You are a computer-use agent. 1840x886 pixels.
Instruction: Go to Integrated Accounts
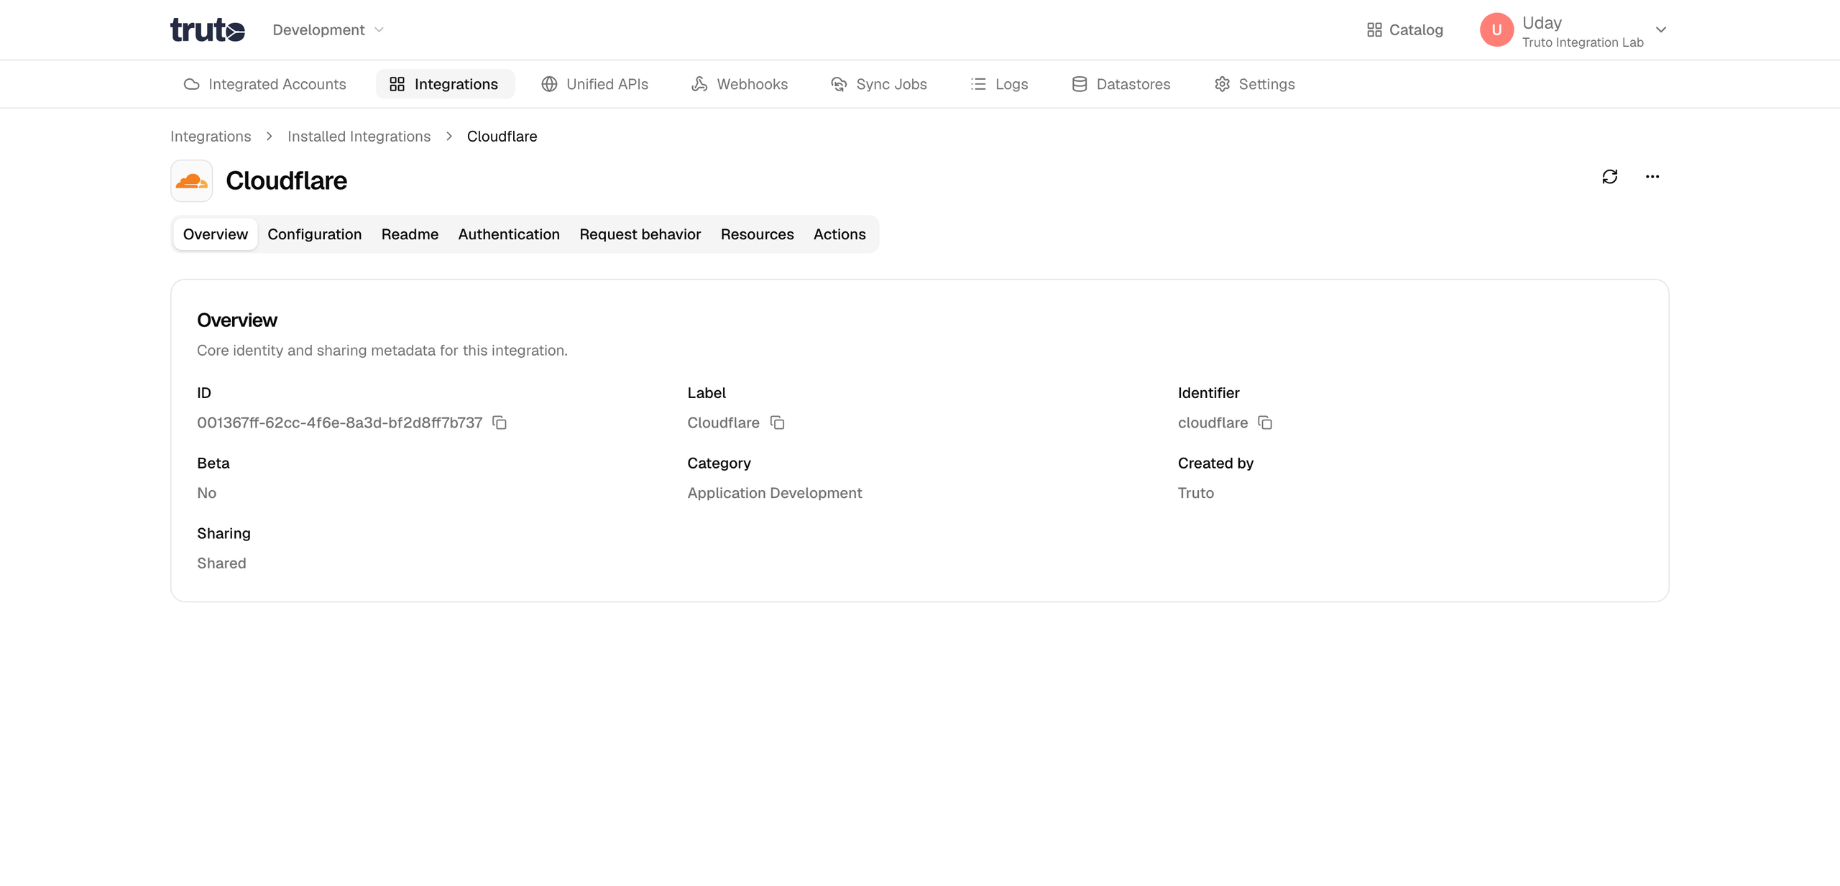coord(264,84)
